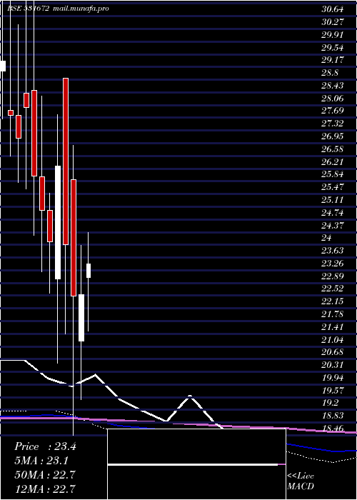This screenshot has width=357, height=500.
Task: Click the 26.95 price axis label
Action: 333,136
